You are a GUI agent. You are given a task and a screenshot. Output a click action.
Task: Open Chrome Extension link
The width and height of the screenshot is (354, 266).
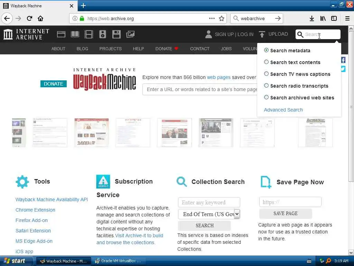(x=36, y=210)
